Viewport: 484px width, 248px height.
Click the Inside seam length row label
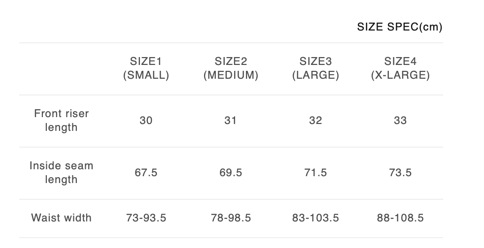pyautogui.click(x=62, y=173)
